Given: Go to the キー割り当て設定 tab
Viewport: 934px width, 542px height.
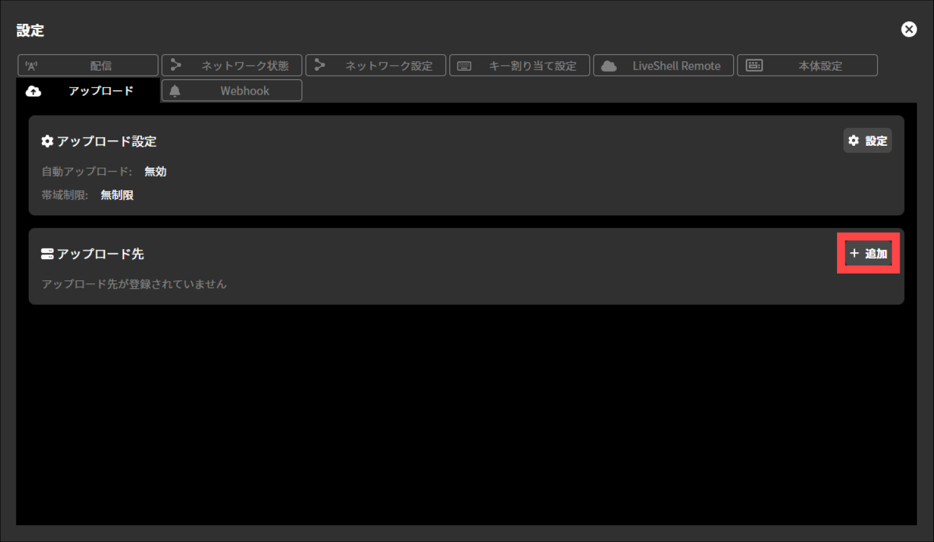Looking at the screenshot, I should [520, 66].
